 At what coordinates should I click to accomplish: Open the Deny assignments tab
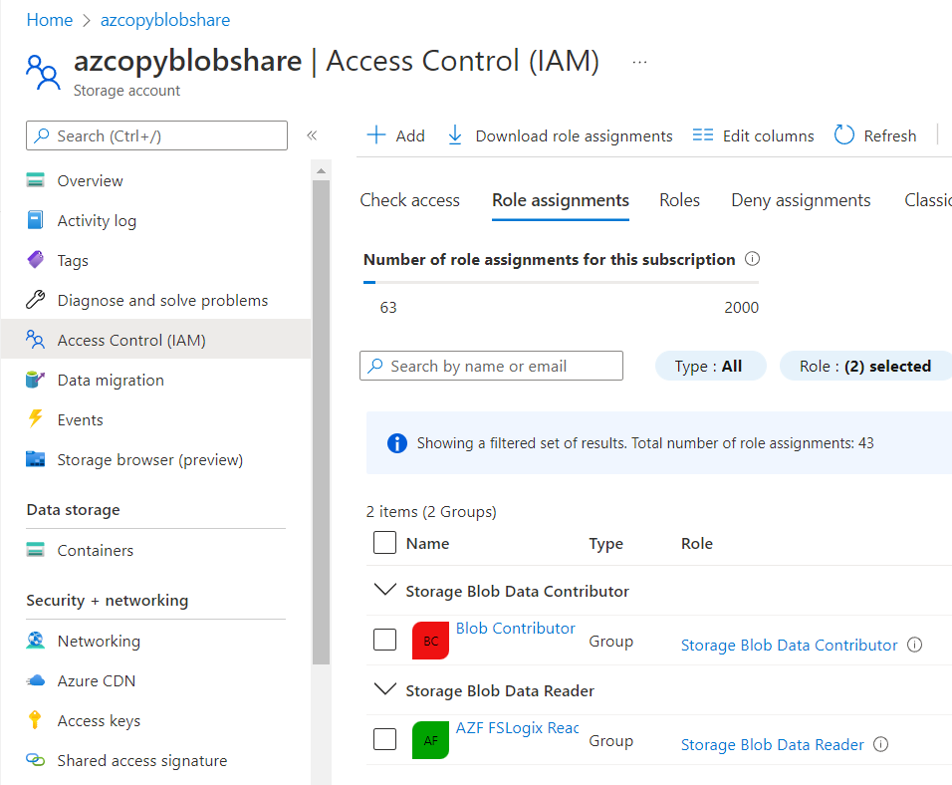(x=801, y=200)
